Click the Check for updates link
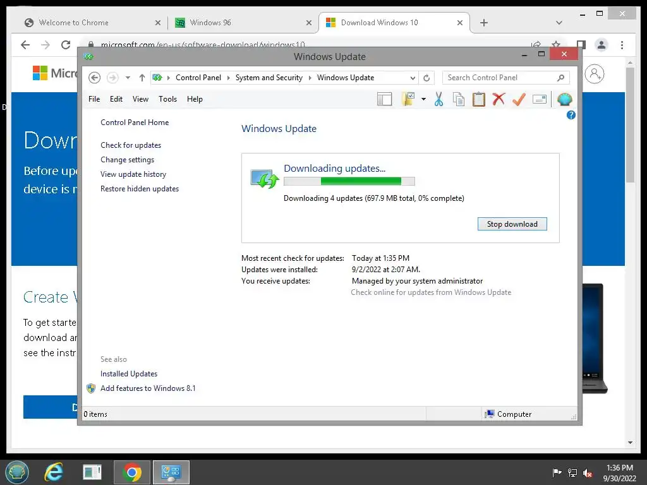 [x=131, y=145]
